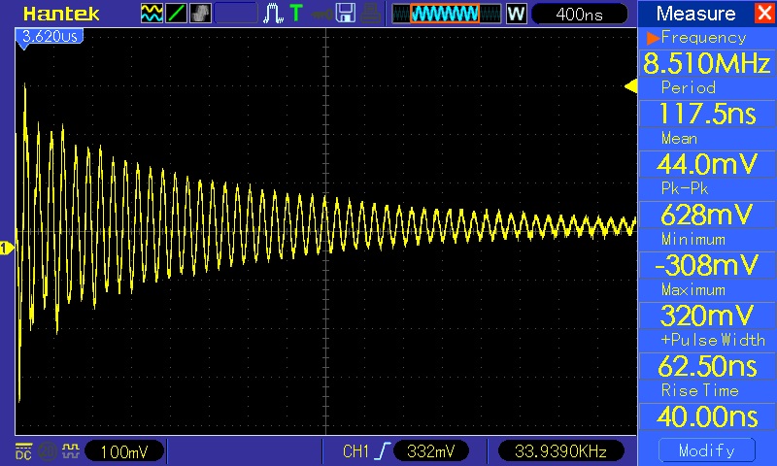Click the waveform memory overview window
Viewport: 777px width, 466px height.
point(447,14)
